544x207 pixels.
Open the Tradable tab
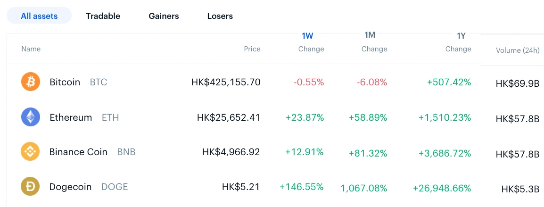[x=103, y=16]
